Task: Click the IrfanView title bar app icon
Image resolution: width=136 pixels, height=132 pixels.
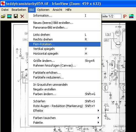Action: (x=3, y=4)
